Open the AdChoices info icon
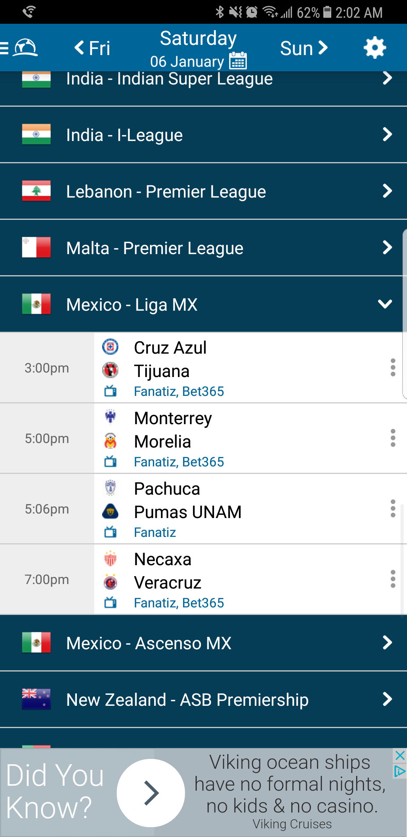407x837 pixels. (399, 771)
